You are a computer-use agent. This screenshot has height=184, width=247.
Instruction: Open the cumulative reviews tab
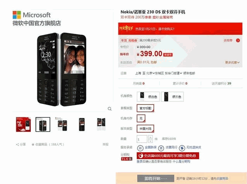click(180, 83)
